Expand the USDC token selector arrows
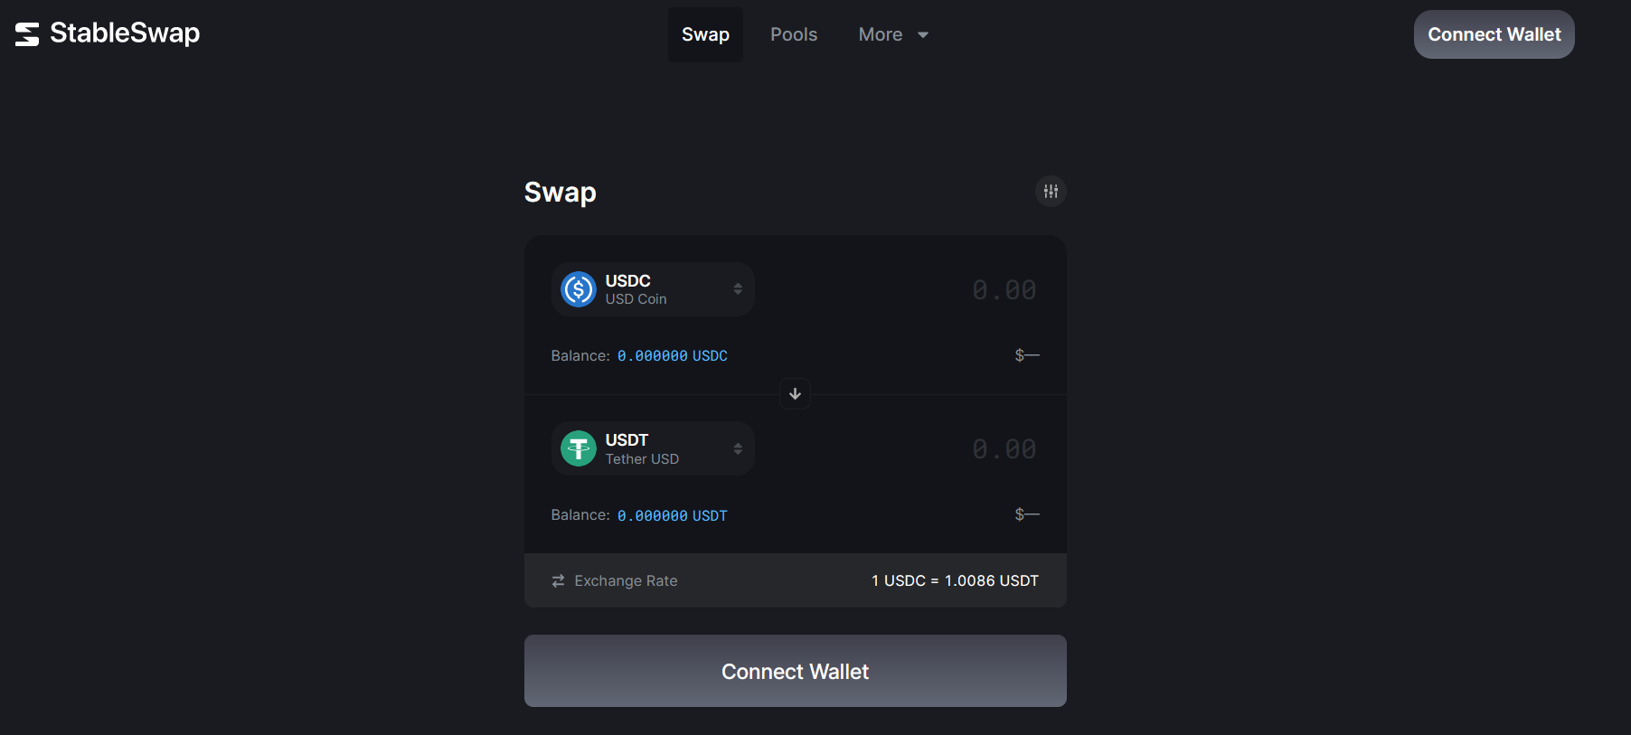 (738, 289)
